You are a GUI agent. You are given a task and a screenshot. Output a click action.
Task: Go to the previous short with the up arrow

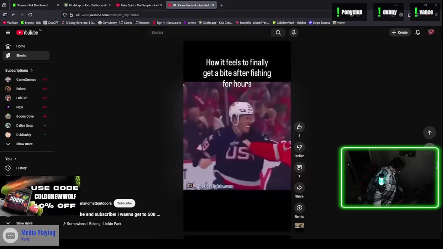[430, 132]
